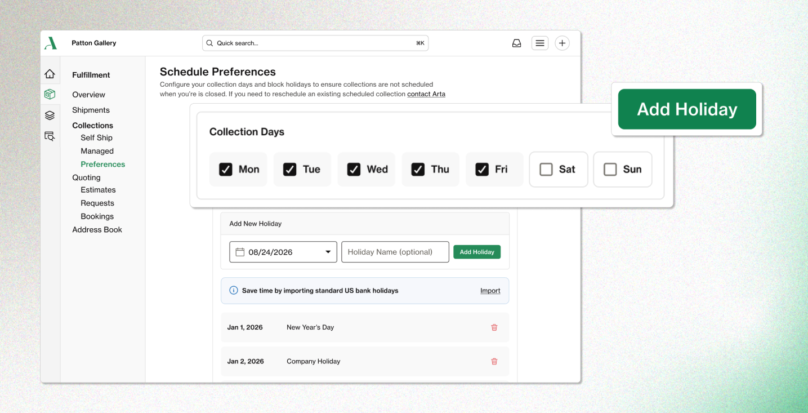Open the calendar icon in date field
Screen dimensions: 808x413
(x=240, y=252)
